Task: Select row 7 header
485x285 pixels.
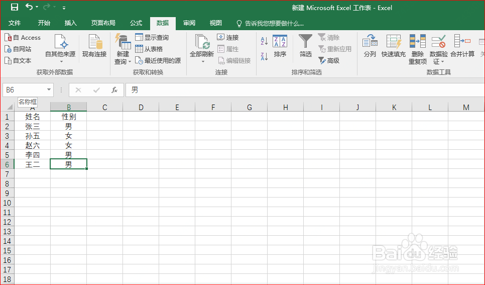Action: (x=7, y=174)
